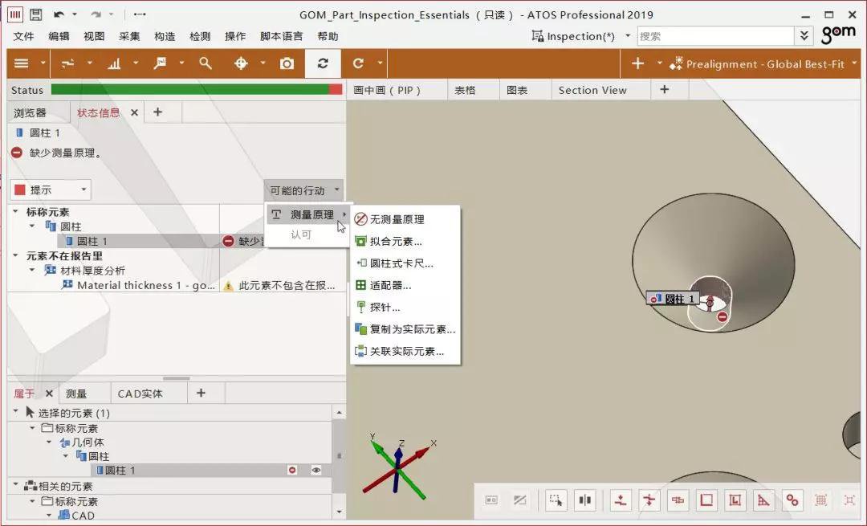Screen dimensions: 867x526
Task: Click the redo arrow icon
Action: (x=96, y=14)
